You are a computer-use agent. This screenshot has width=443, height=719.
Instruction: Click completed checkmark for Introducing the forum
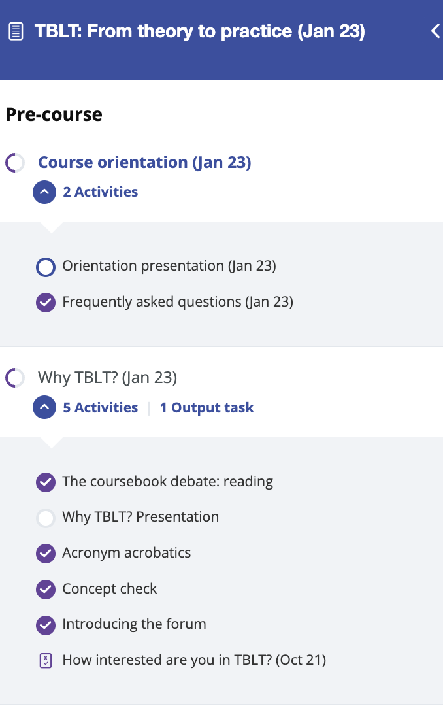click(46, 625)
